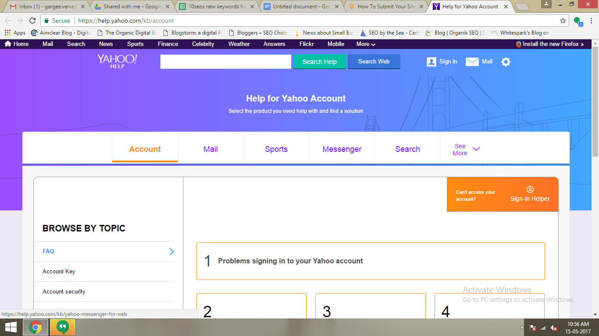599x336 pixels.
Task: Open the Whitespark's Blog bookmark
Action: coord(521,33)
